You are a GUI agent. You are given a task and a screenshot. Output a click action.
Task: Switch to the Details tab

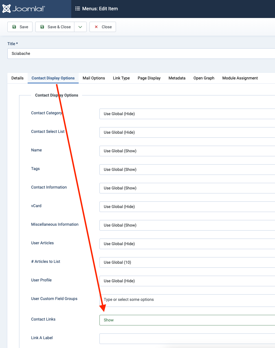point(17,78)
